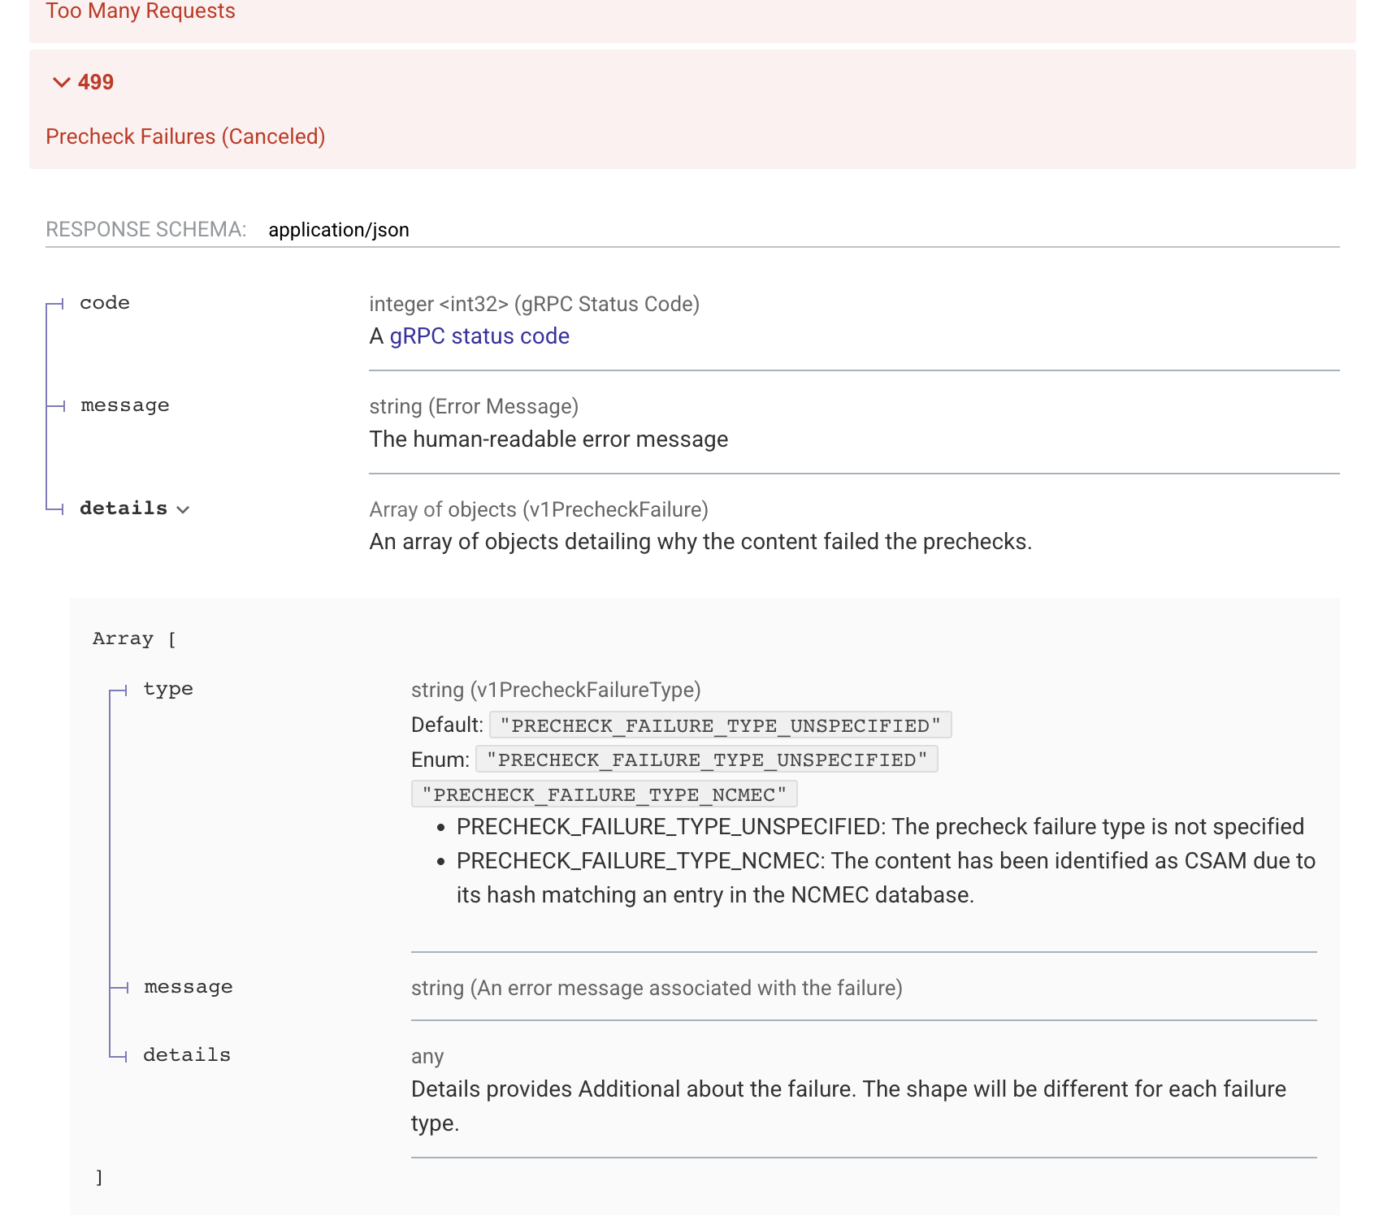Click the RESPONSE SCHEMA label
The image size is (1396, 1225).
tap(146, 230)
